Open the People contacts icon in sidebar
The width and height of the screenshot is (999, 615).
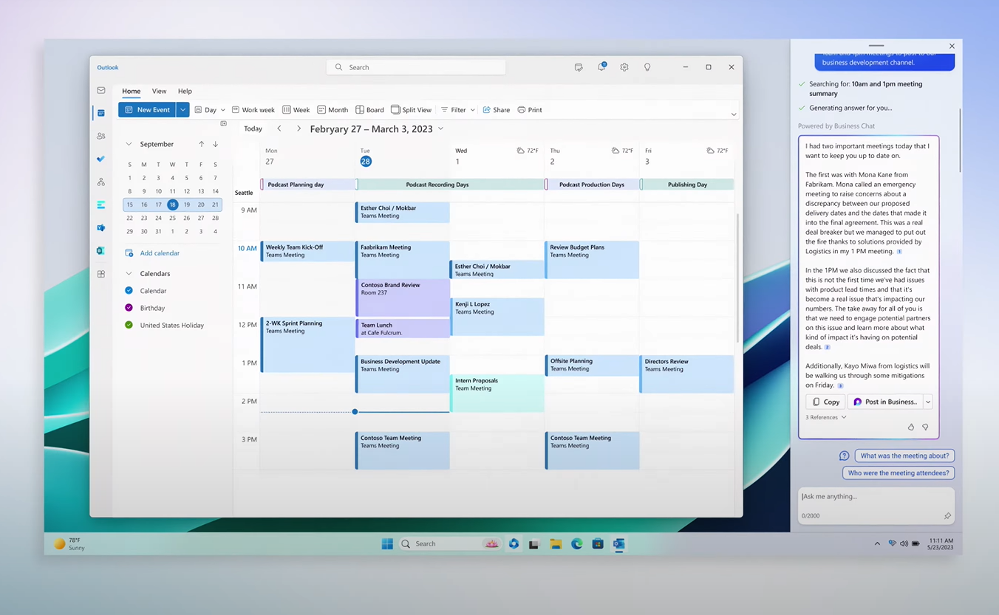pyautogui.click(x=101, y=136)
